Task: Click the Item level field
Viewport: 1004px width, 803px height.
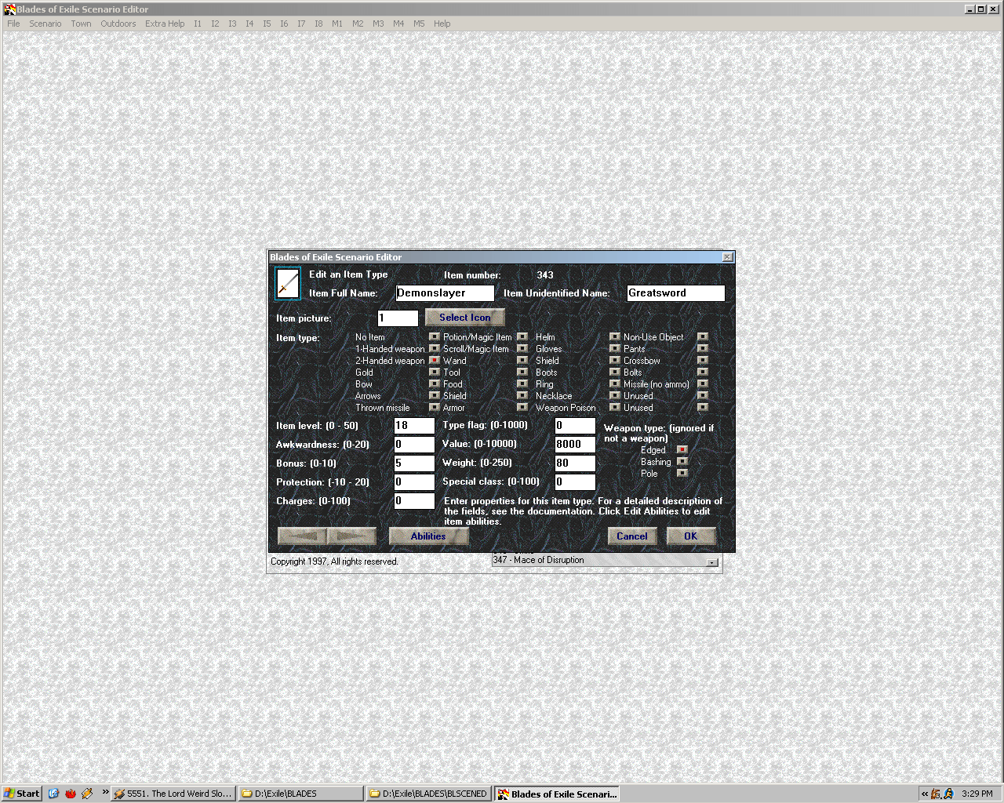Action: (414, 426)
